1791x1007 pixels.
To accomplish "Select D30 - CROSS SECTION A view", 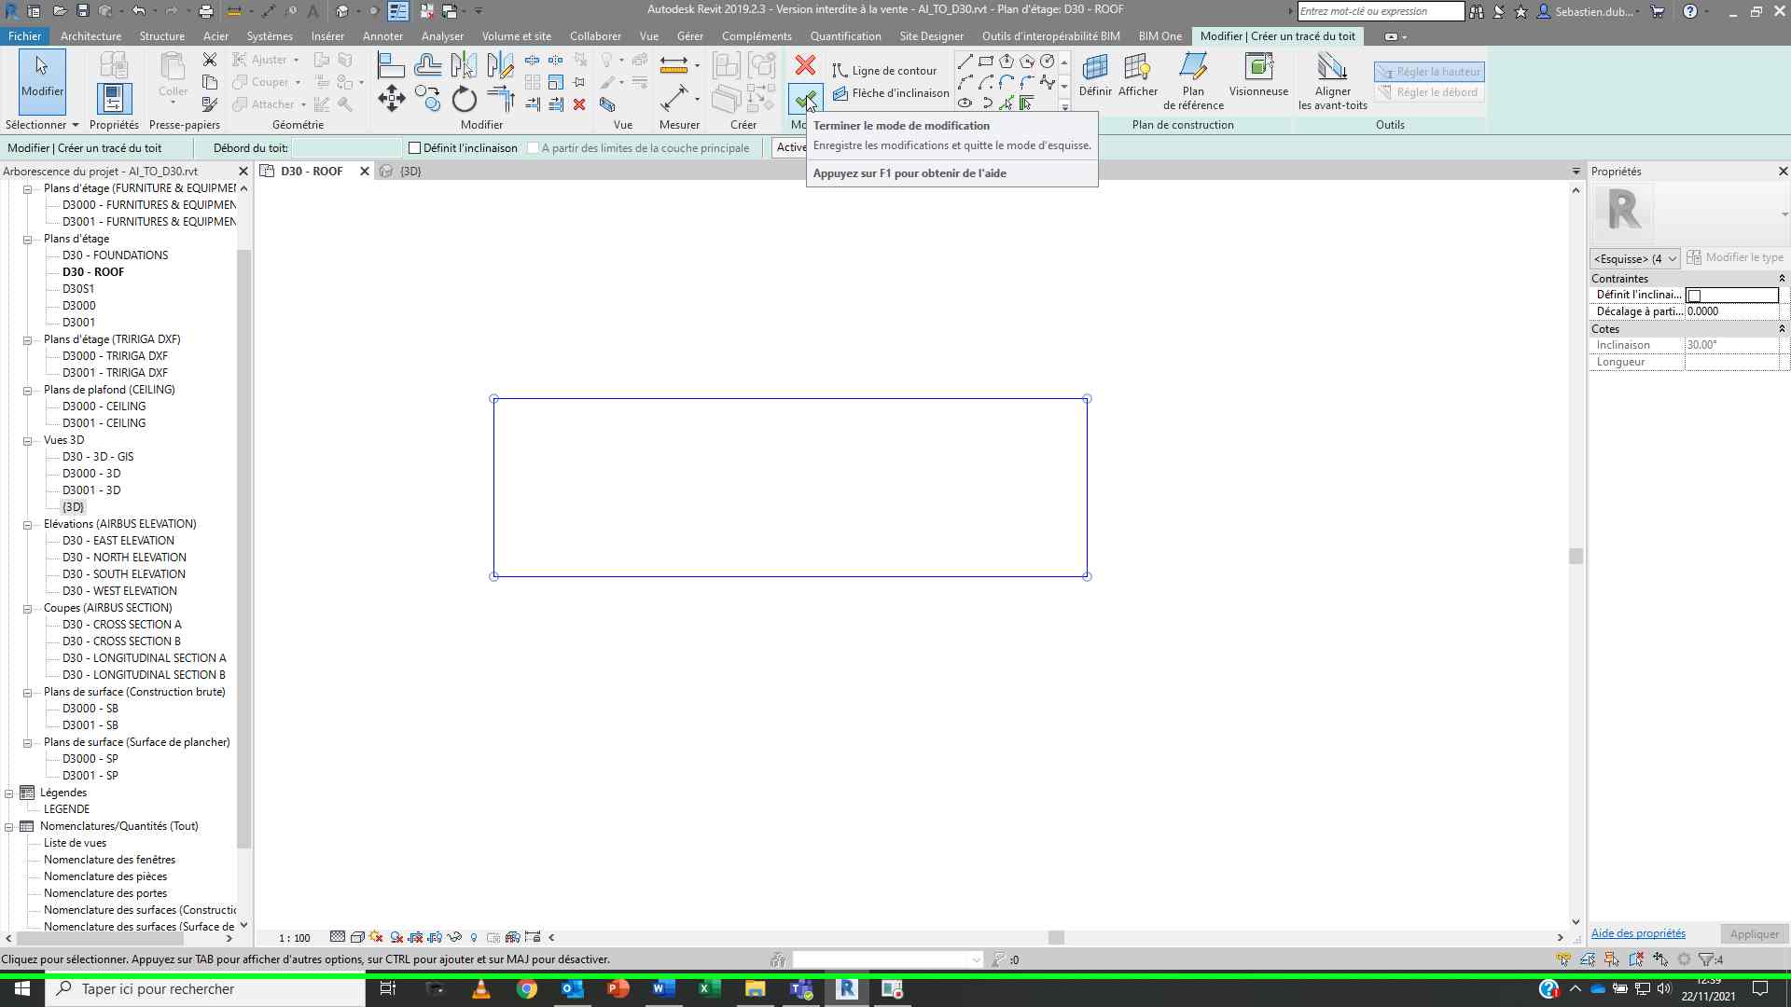I will coord(122,624).
